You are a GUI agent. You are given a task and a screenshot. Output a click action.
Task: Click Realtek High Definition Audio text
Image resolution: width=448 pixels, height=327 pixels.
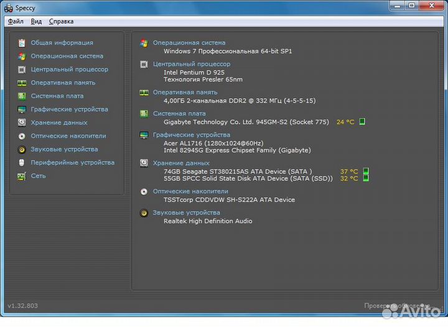[x=208, y=221]
